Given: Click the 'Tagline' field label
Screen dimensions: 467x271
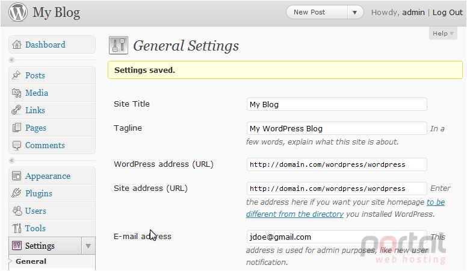Looking at the screenshot, I should [x=128, y=128].
